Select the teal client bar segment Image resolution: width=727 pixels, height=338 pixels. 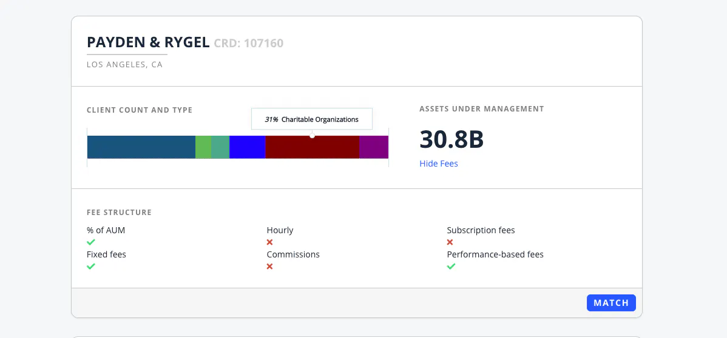click(x=220, y=147)
